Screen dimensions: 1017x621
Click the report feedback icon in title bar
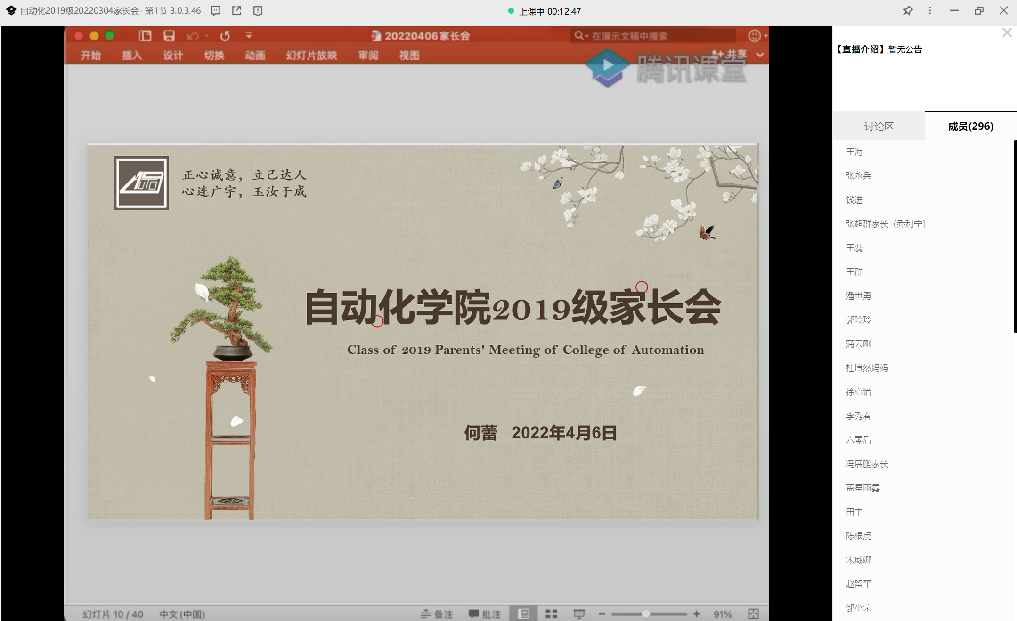point(258,11)
